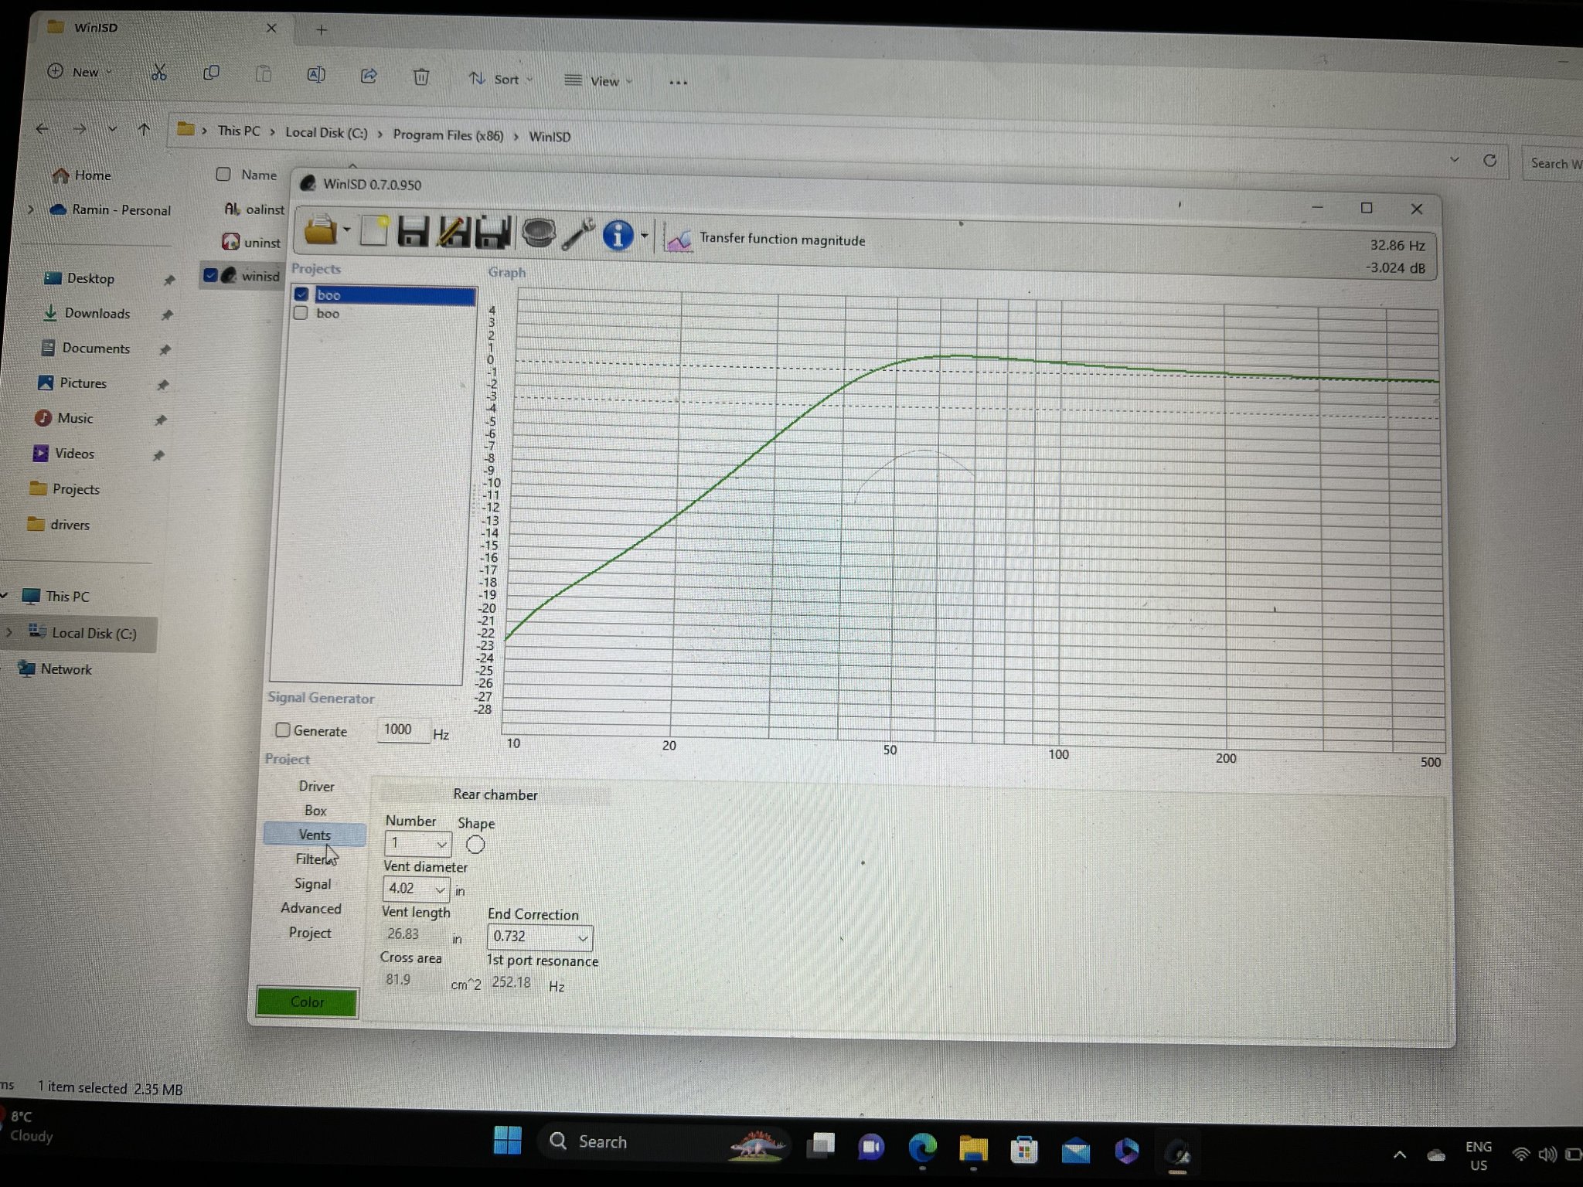Screen dimensions: 1583x1187
Task: Toggle the round vent shape button
Action: tap(475, 845)
